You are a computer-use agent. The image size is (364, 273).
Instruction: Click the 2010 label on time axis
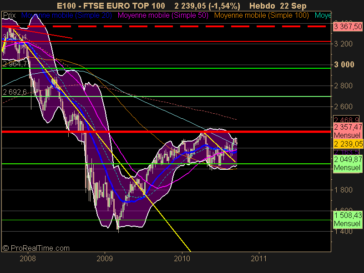(182, 258)
